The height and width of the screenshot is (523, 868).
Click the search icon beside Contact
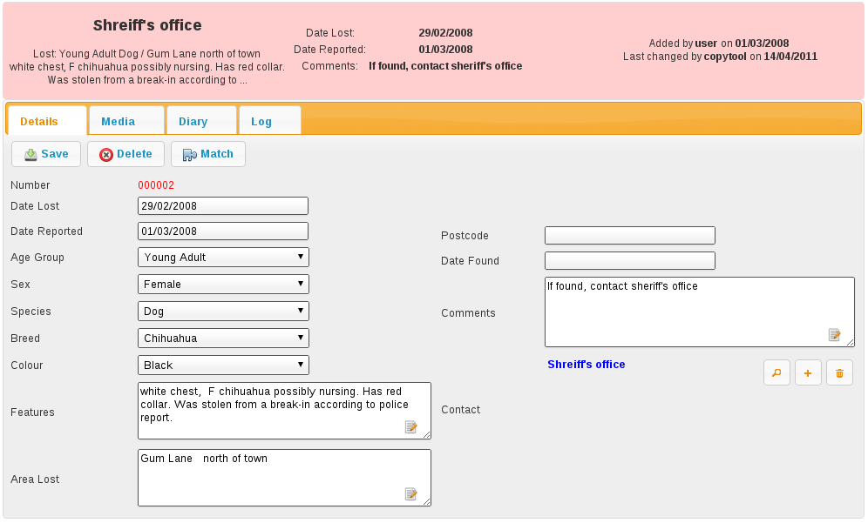pos(776,373)
